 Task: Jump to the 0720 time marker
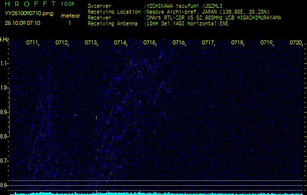pos(295,43)
